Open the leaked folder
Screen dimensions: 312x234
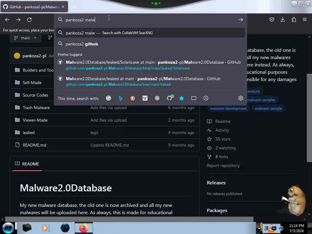click(x=29, y=133)
